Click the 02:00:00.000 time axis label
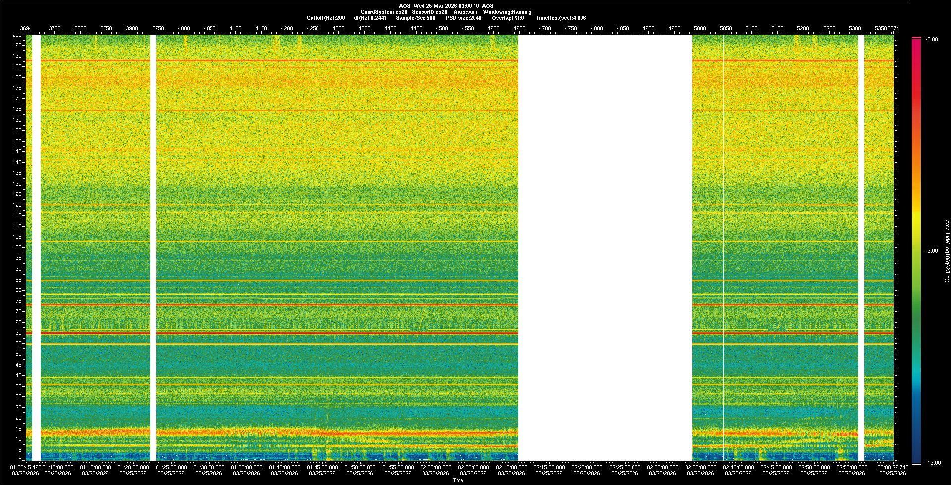The image size is (951, 485). coord(436,467)
